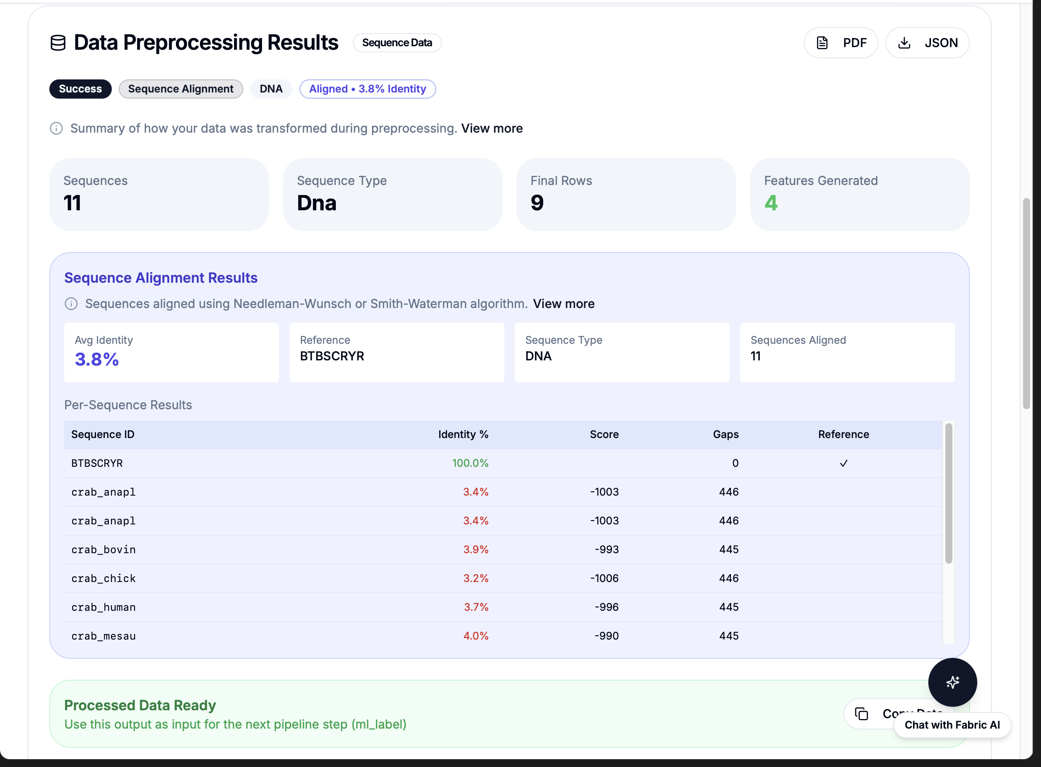This screenshot has height=767, width=1041.
Task: Click the Reference BTBSCRYR info card
Action: click(396, 353)
